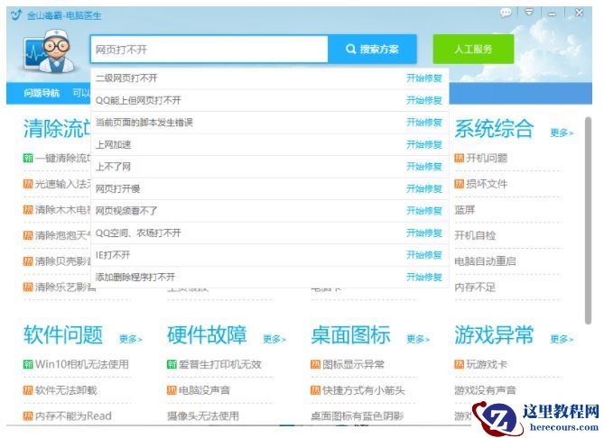Open the 系统综合 category heading

(x=494, y=129)
